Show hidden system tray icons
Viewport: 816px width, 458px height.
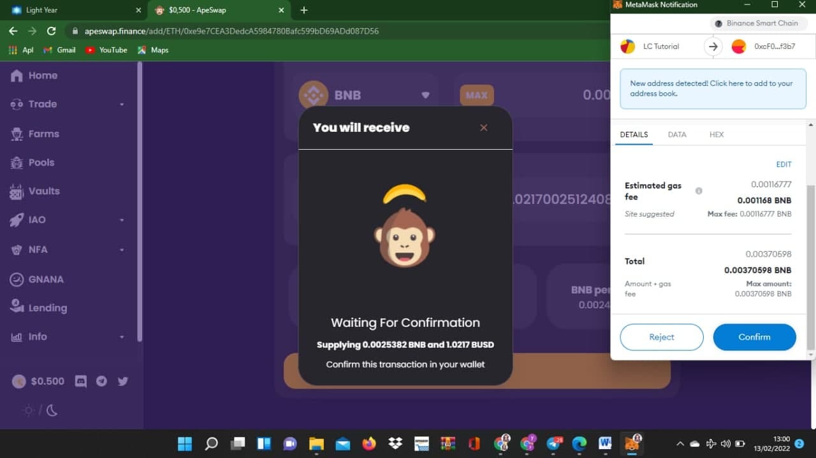point(680,443)
